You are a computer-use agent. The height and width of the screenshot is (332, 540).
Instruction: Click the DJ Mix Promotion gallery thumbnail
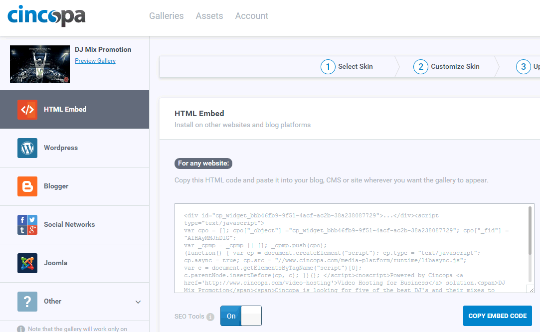[x=39, y=64]
